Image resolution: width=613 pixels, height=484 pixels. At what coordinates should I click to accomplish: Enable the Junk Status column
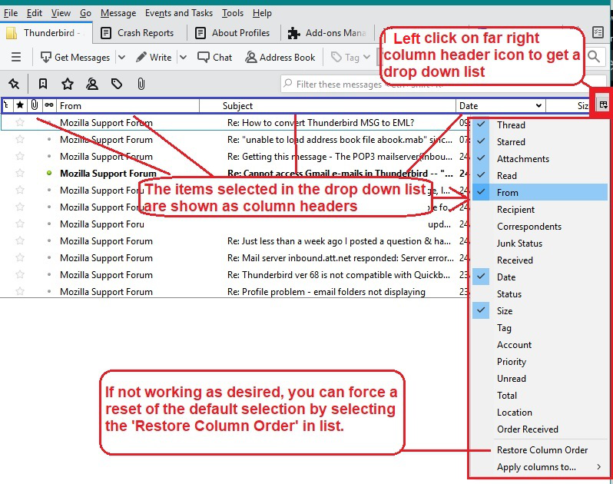pyautogui.click(x=540, y=244)
